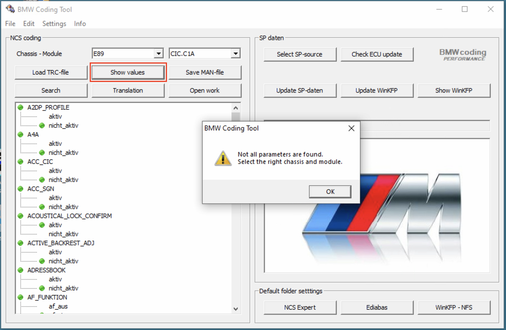The width and height of the screenshot is (506, 330).
Task: Close the warning dialog with the X
Action: (x=351, y=128)
